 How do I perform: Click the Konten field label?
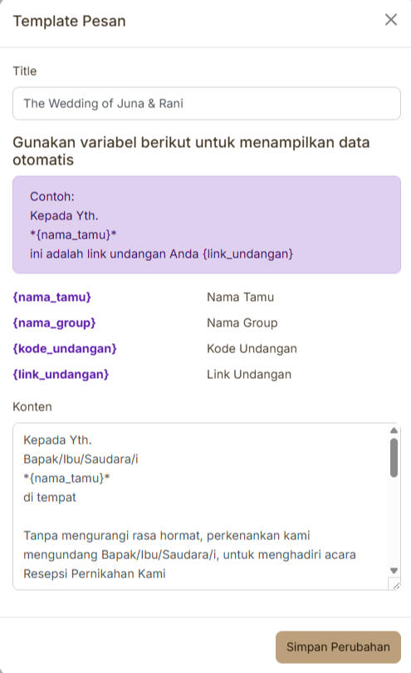32,406
